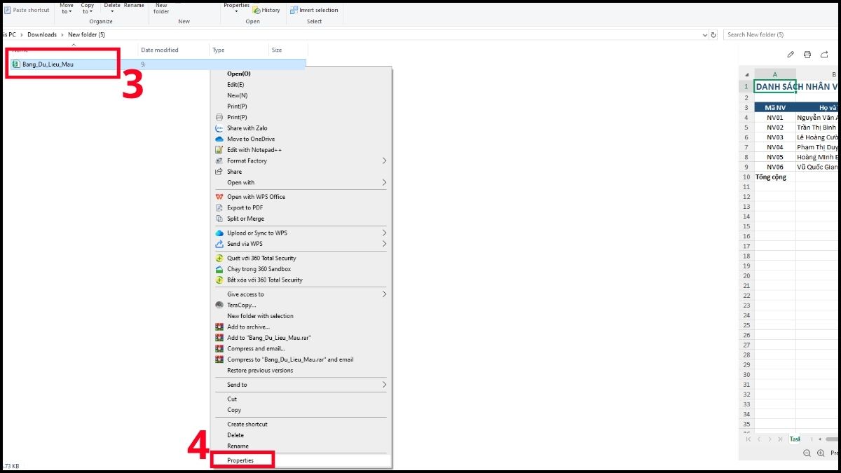841x473 pixels.
Task: Choose Export to PDF
Action: tap(301, 207)
